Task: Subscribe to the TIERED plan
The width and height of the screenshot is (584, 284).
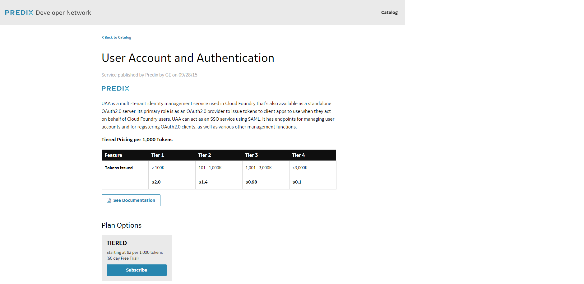Action: coord(137,270)
